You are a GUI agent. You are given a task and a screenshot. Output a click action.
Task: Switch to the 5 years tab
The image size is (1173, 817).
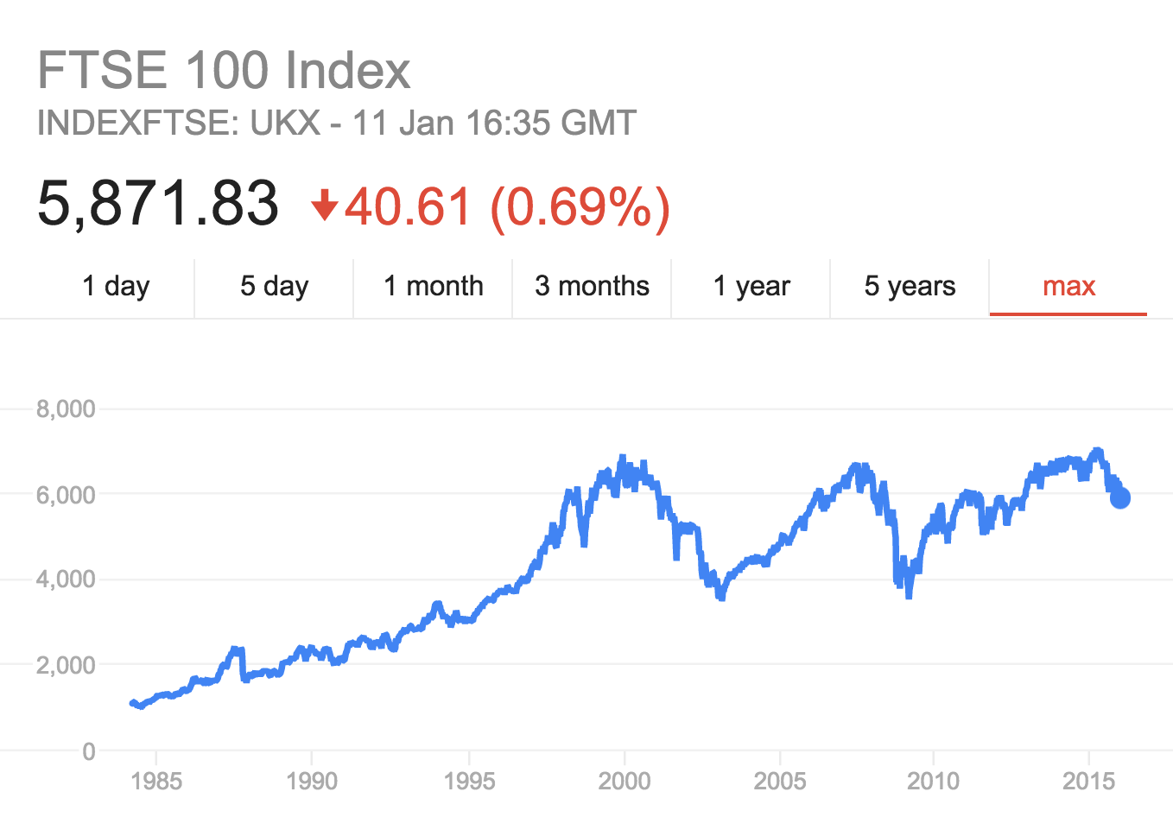[910, 286]
